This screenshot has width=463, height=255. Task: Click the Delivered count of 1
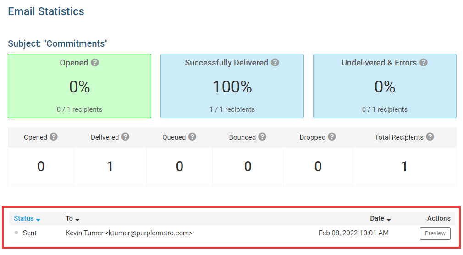110,166
